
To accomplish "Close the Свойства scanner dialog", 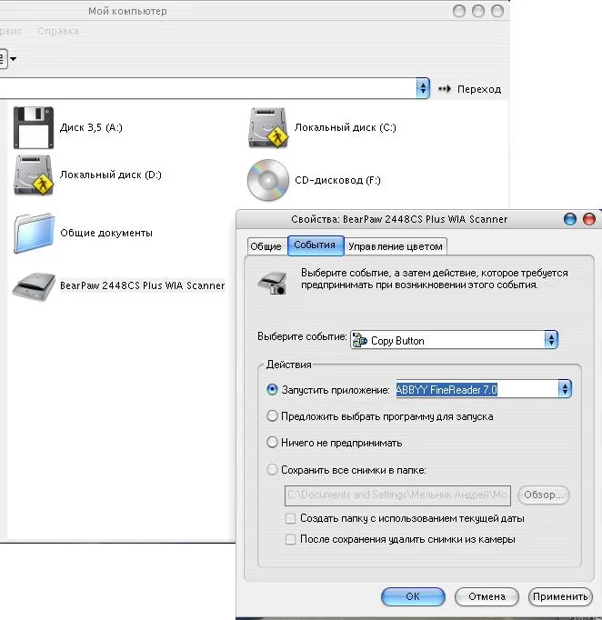I will 589,219.
